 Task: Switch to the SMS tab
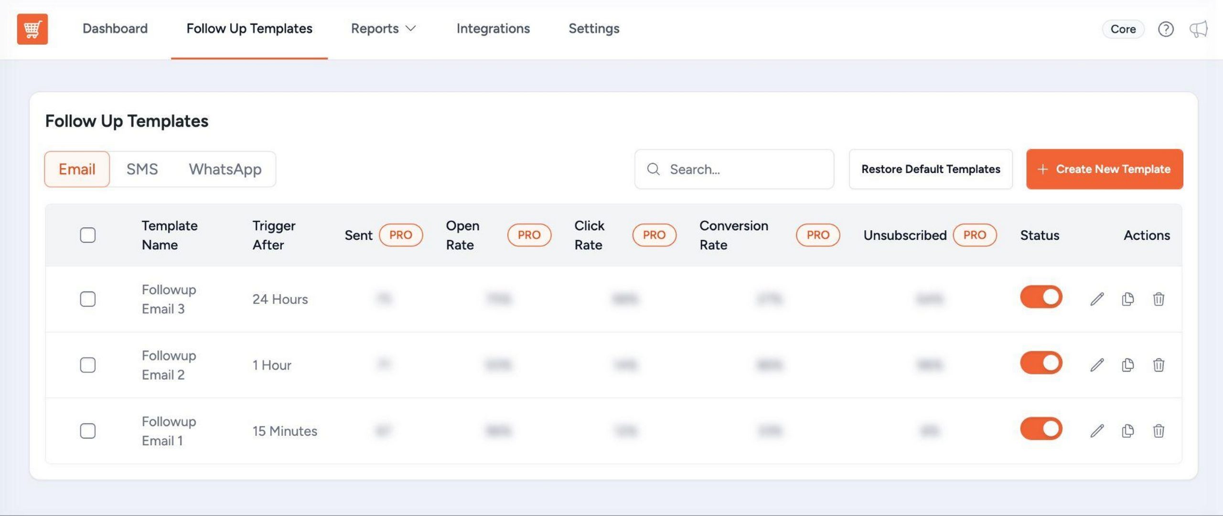tap(142, 169)
